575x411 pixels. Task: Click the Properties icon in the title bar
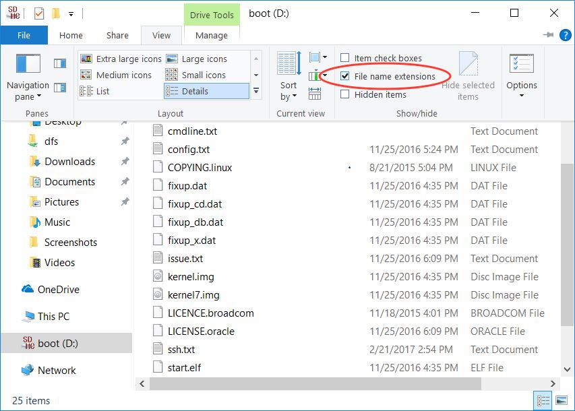point(38,13)
